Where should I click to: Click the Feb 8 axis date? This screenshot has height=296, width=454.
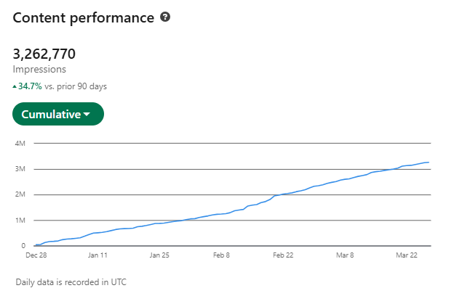(x=221, y=255)
